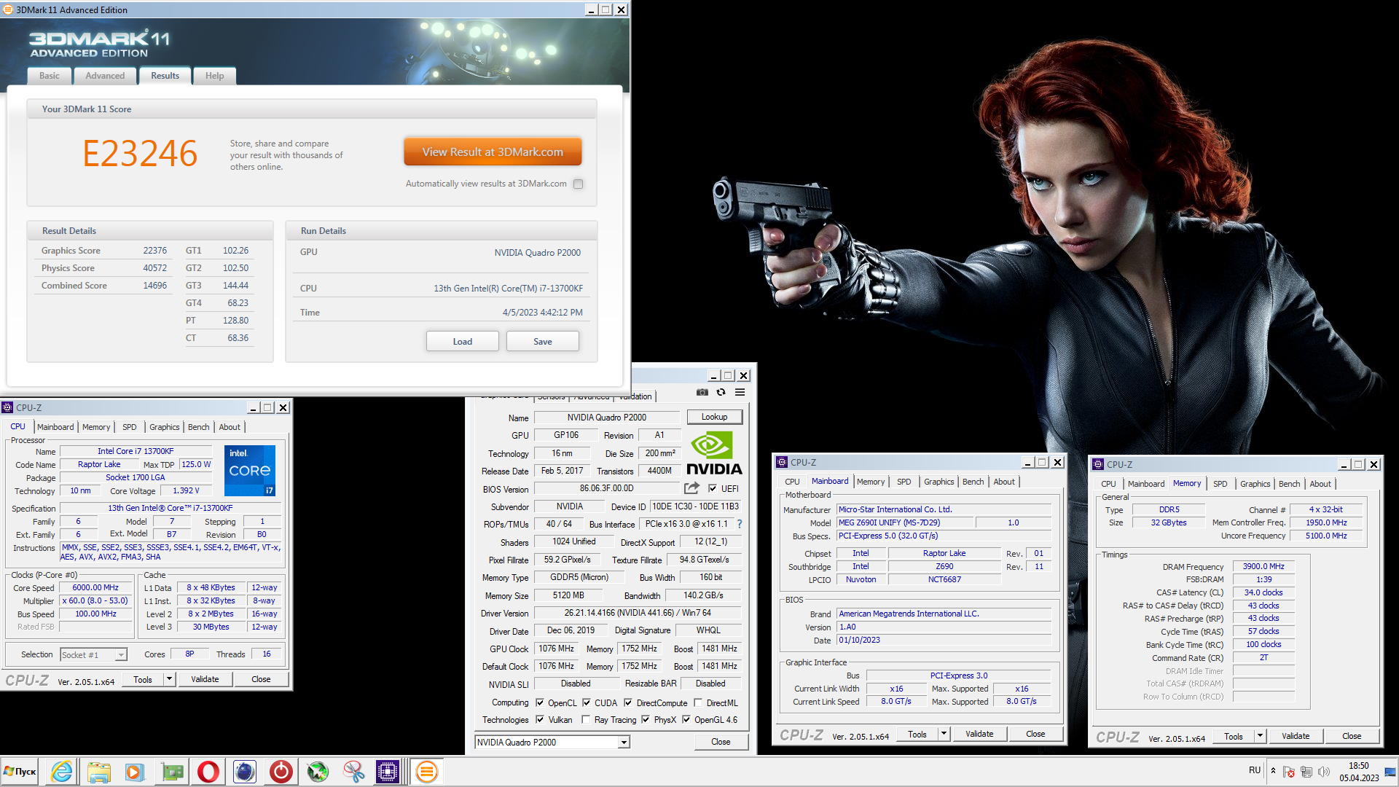Open GPU-Z hamburger menu
The height and width of the screenshot is (787, 1399).
(x=740, y=392)
